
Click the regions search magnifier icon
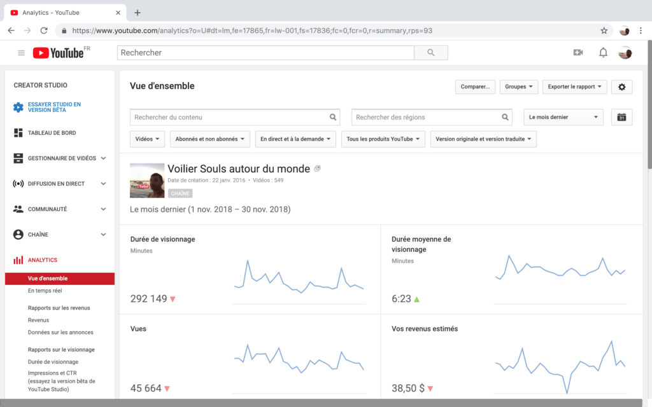[505, 117]
